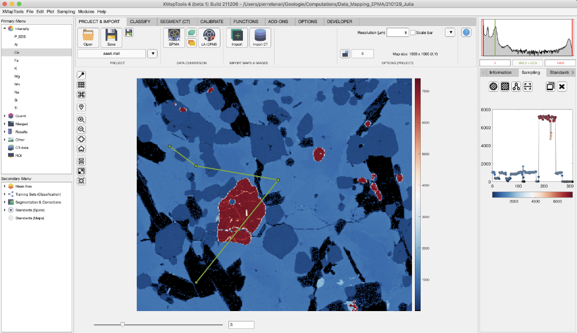The image size is (577, 333).
Task: Click the slider value field showing 3
Action: [241, 324]
